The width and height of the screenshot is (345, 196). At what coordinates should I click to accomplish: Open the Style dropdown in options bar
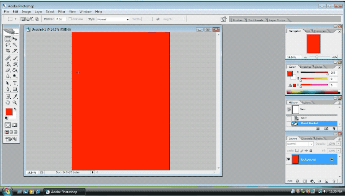click(113, 19)
